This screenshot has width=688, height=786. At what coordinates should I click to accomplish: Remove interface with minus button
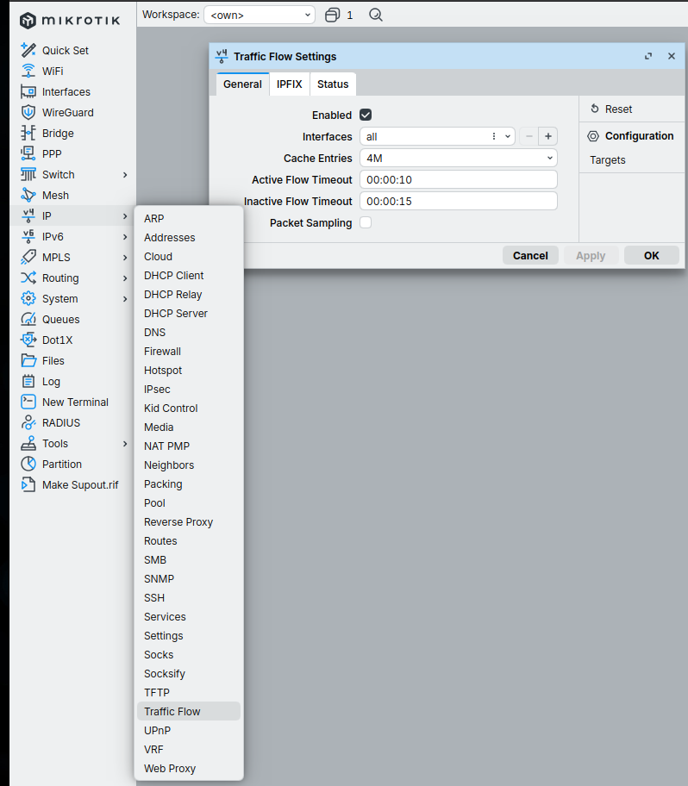tap(529, 136)
